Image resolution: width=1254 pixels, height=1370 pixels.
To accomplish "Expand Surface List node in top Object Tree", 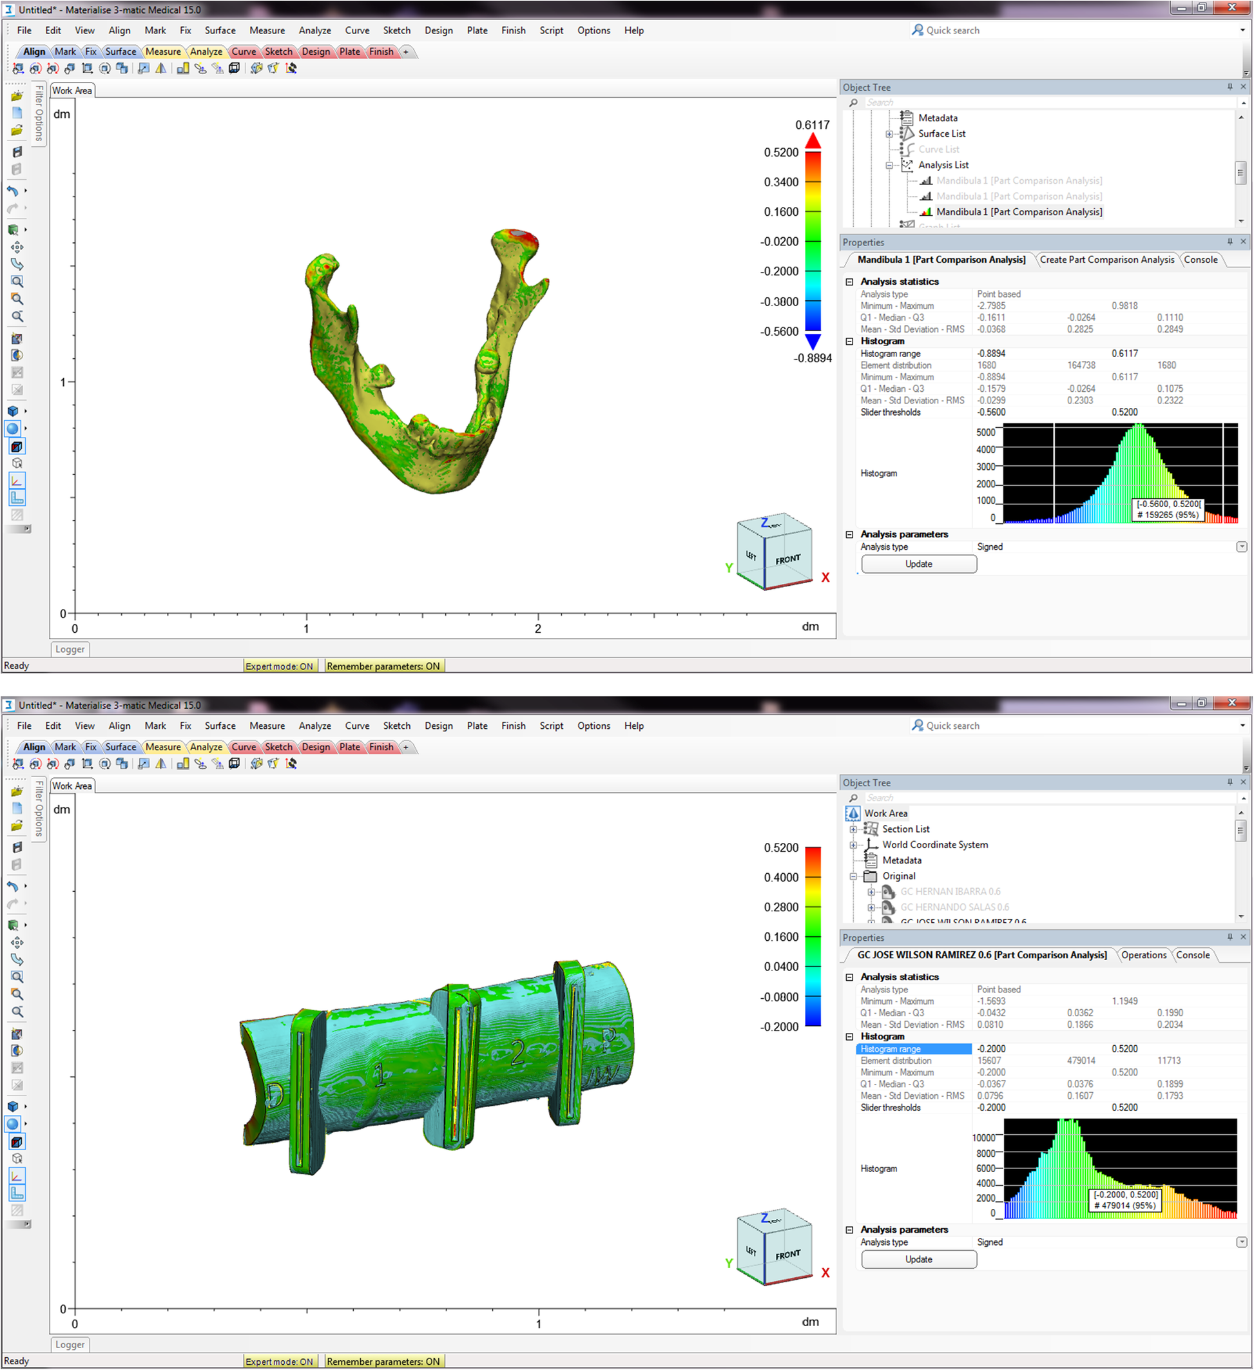I will (889, 134).
